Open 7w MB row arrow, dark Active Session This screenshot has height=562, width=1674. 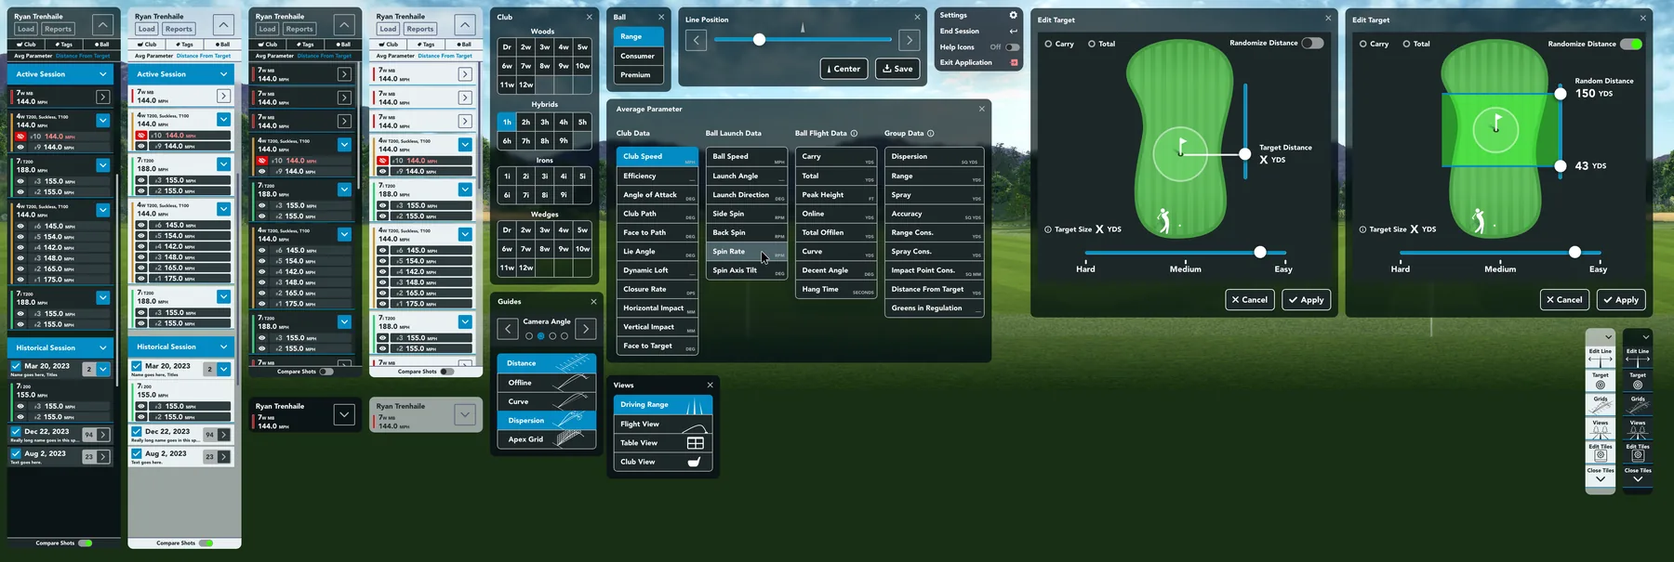103,97
